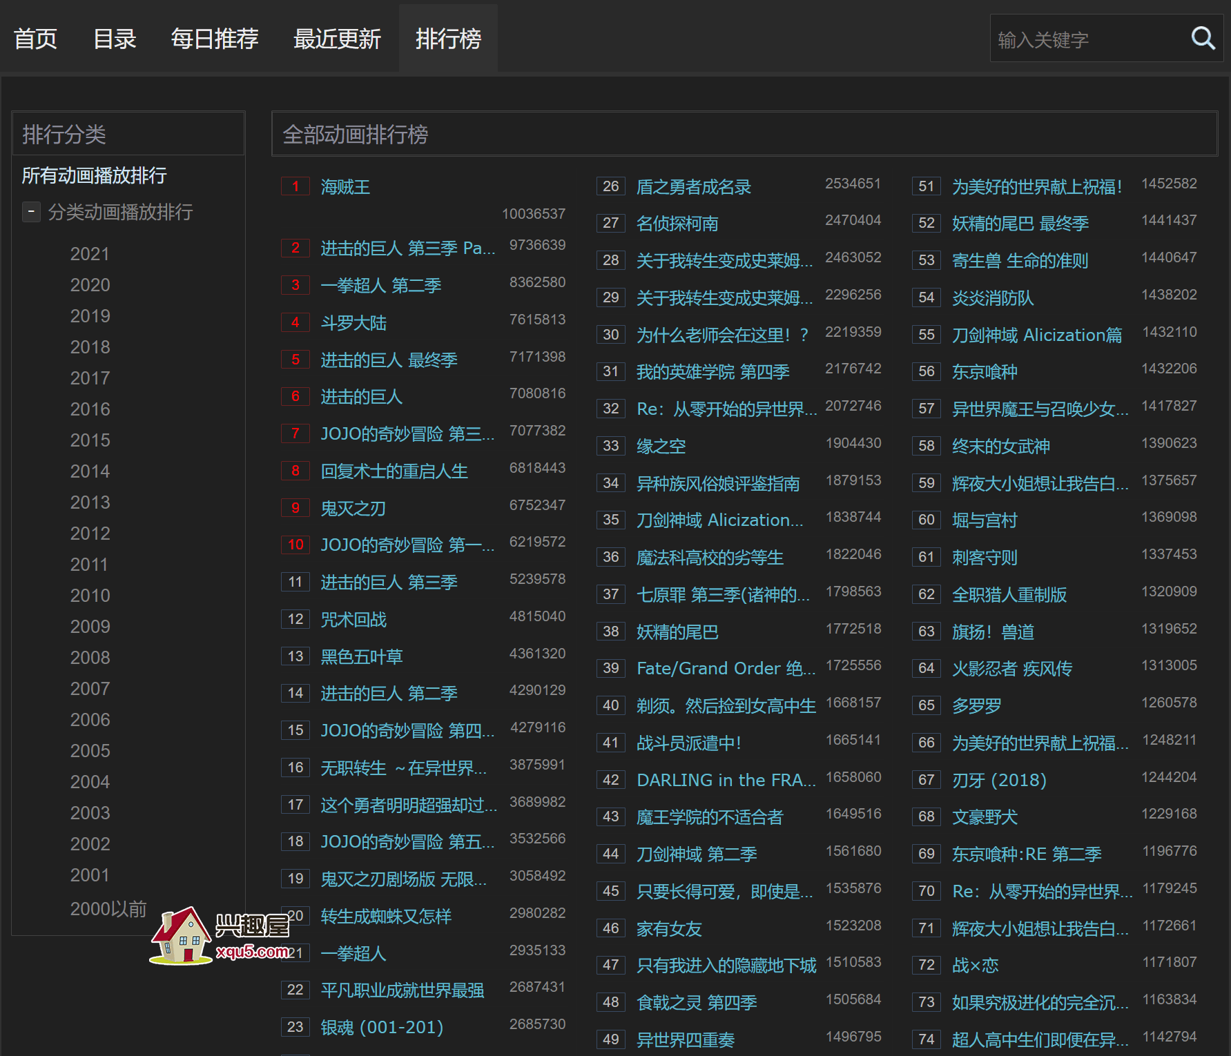Open 回复术士的重启人生 link
The image size is (1231, 1056).
coord(394,471)
